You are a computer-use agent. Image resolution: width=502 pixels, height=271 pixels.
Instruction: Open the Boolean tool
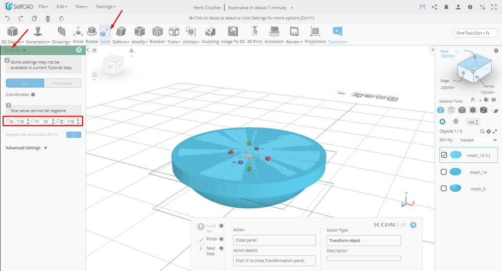click(x=157, y=35)
